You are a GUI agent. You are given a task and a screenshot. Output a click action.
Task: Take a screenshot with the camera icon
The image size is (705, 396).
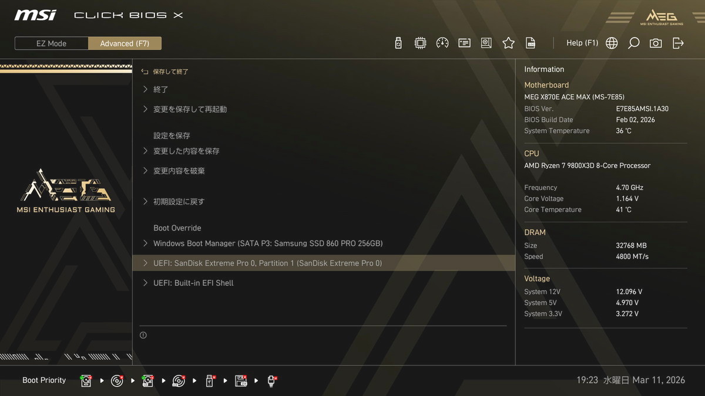pyautogui.click(x=656, y=43)
